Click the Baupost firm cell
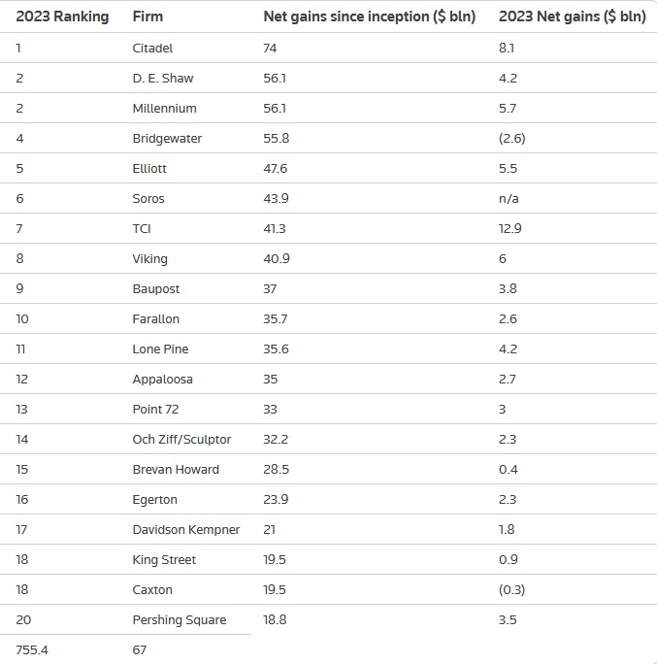Screen dimensions: 657x664 (156, 288)
